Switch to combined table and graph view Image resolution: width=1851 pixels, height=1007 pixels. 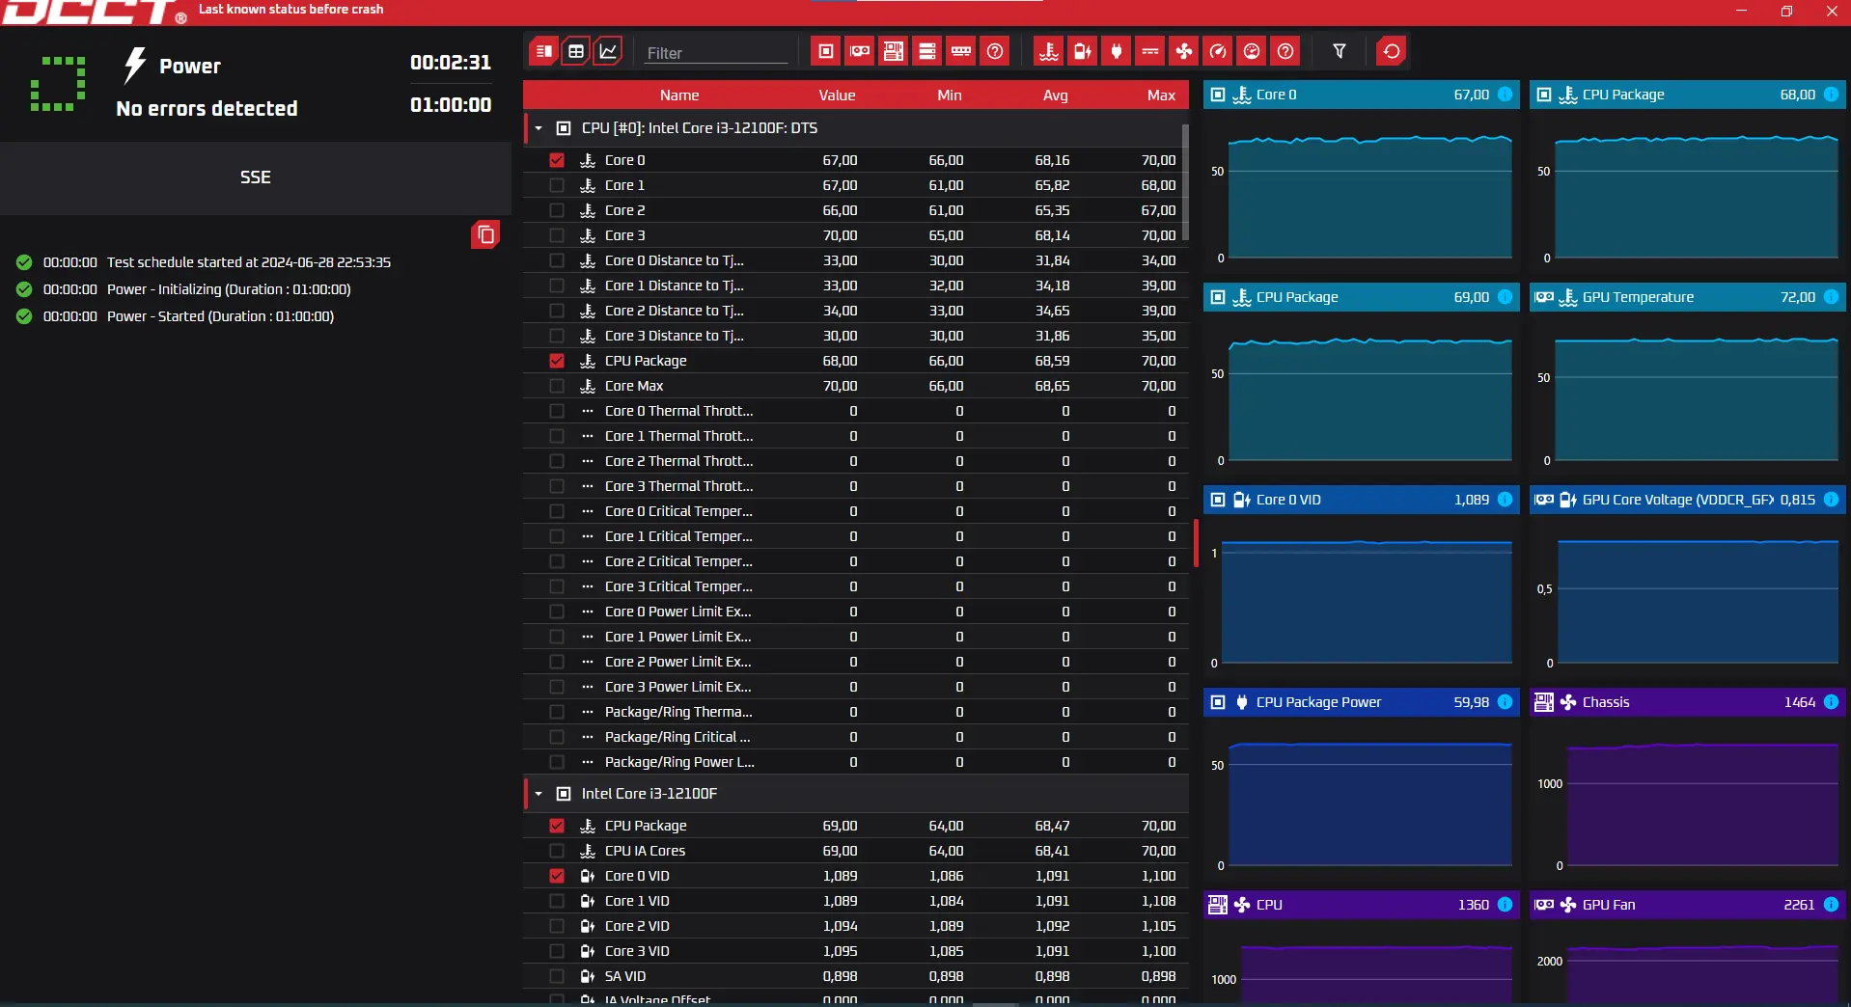pyautogui.click(x=544, y=51)
